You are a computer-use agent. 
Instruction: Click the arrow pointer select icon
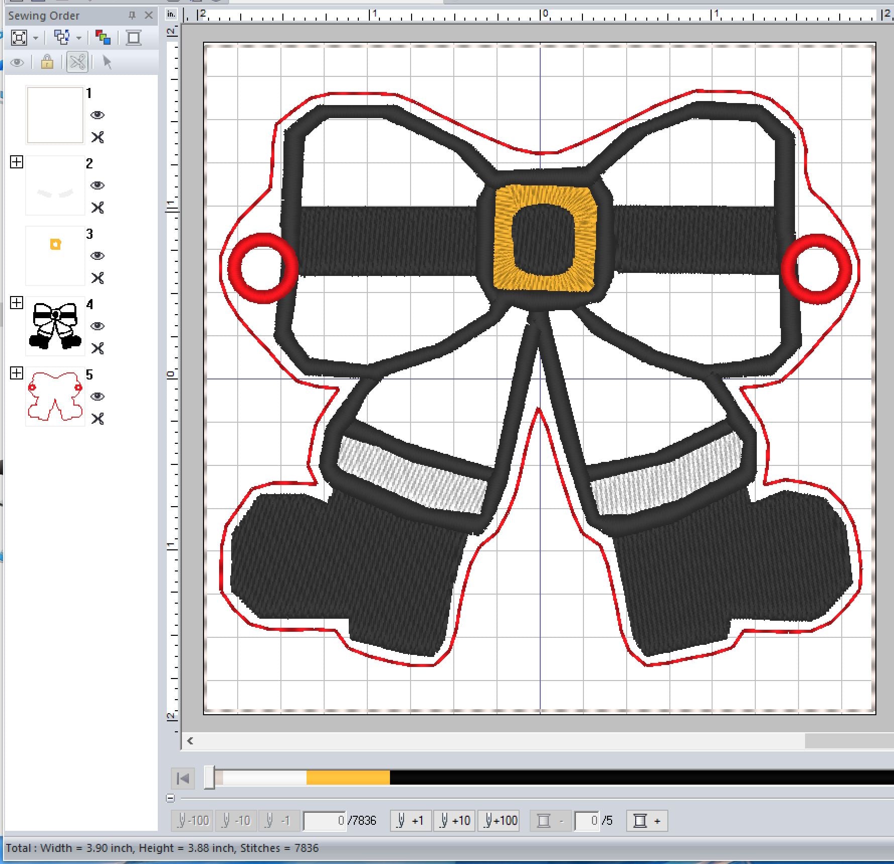click(107, 62)
